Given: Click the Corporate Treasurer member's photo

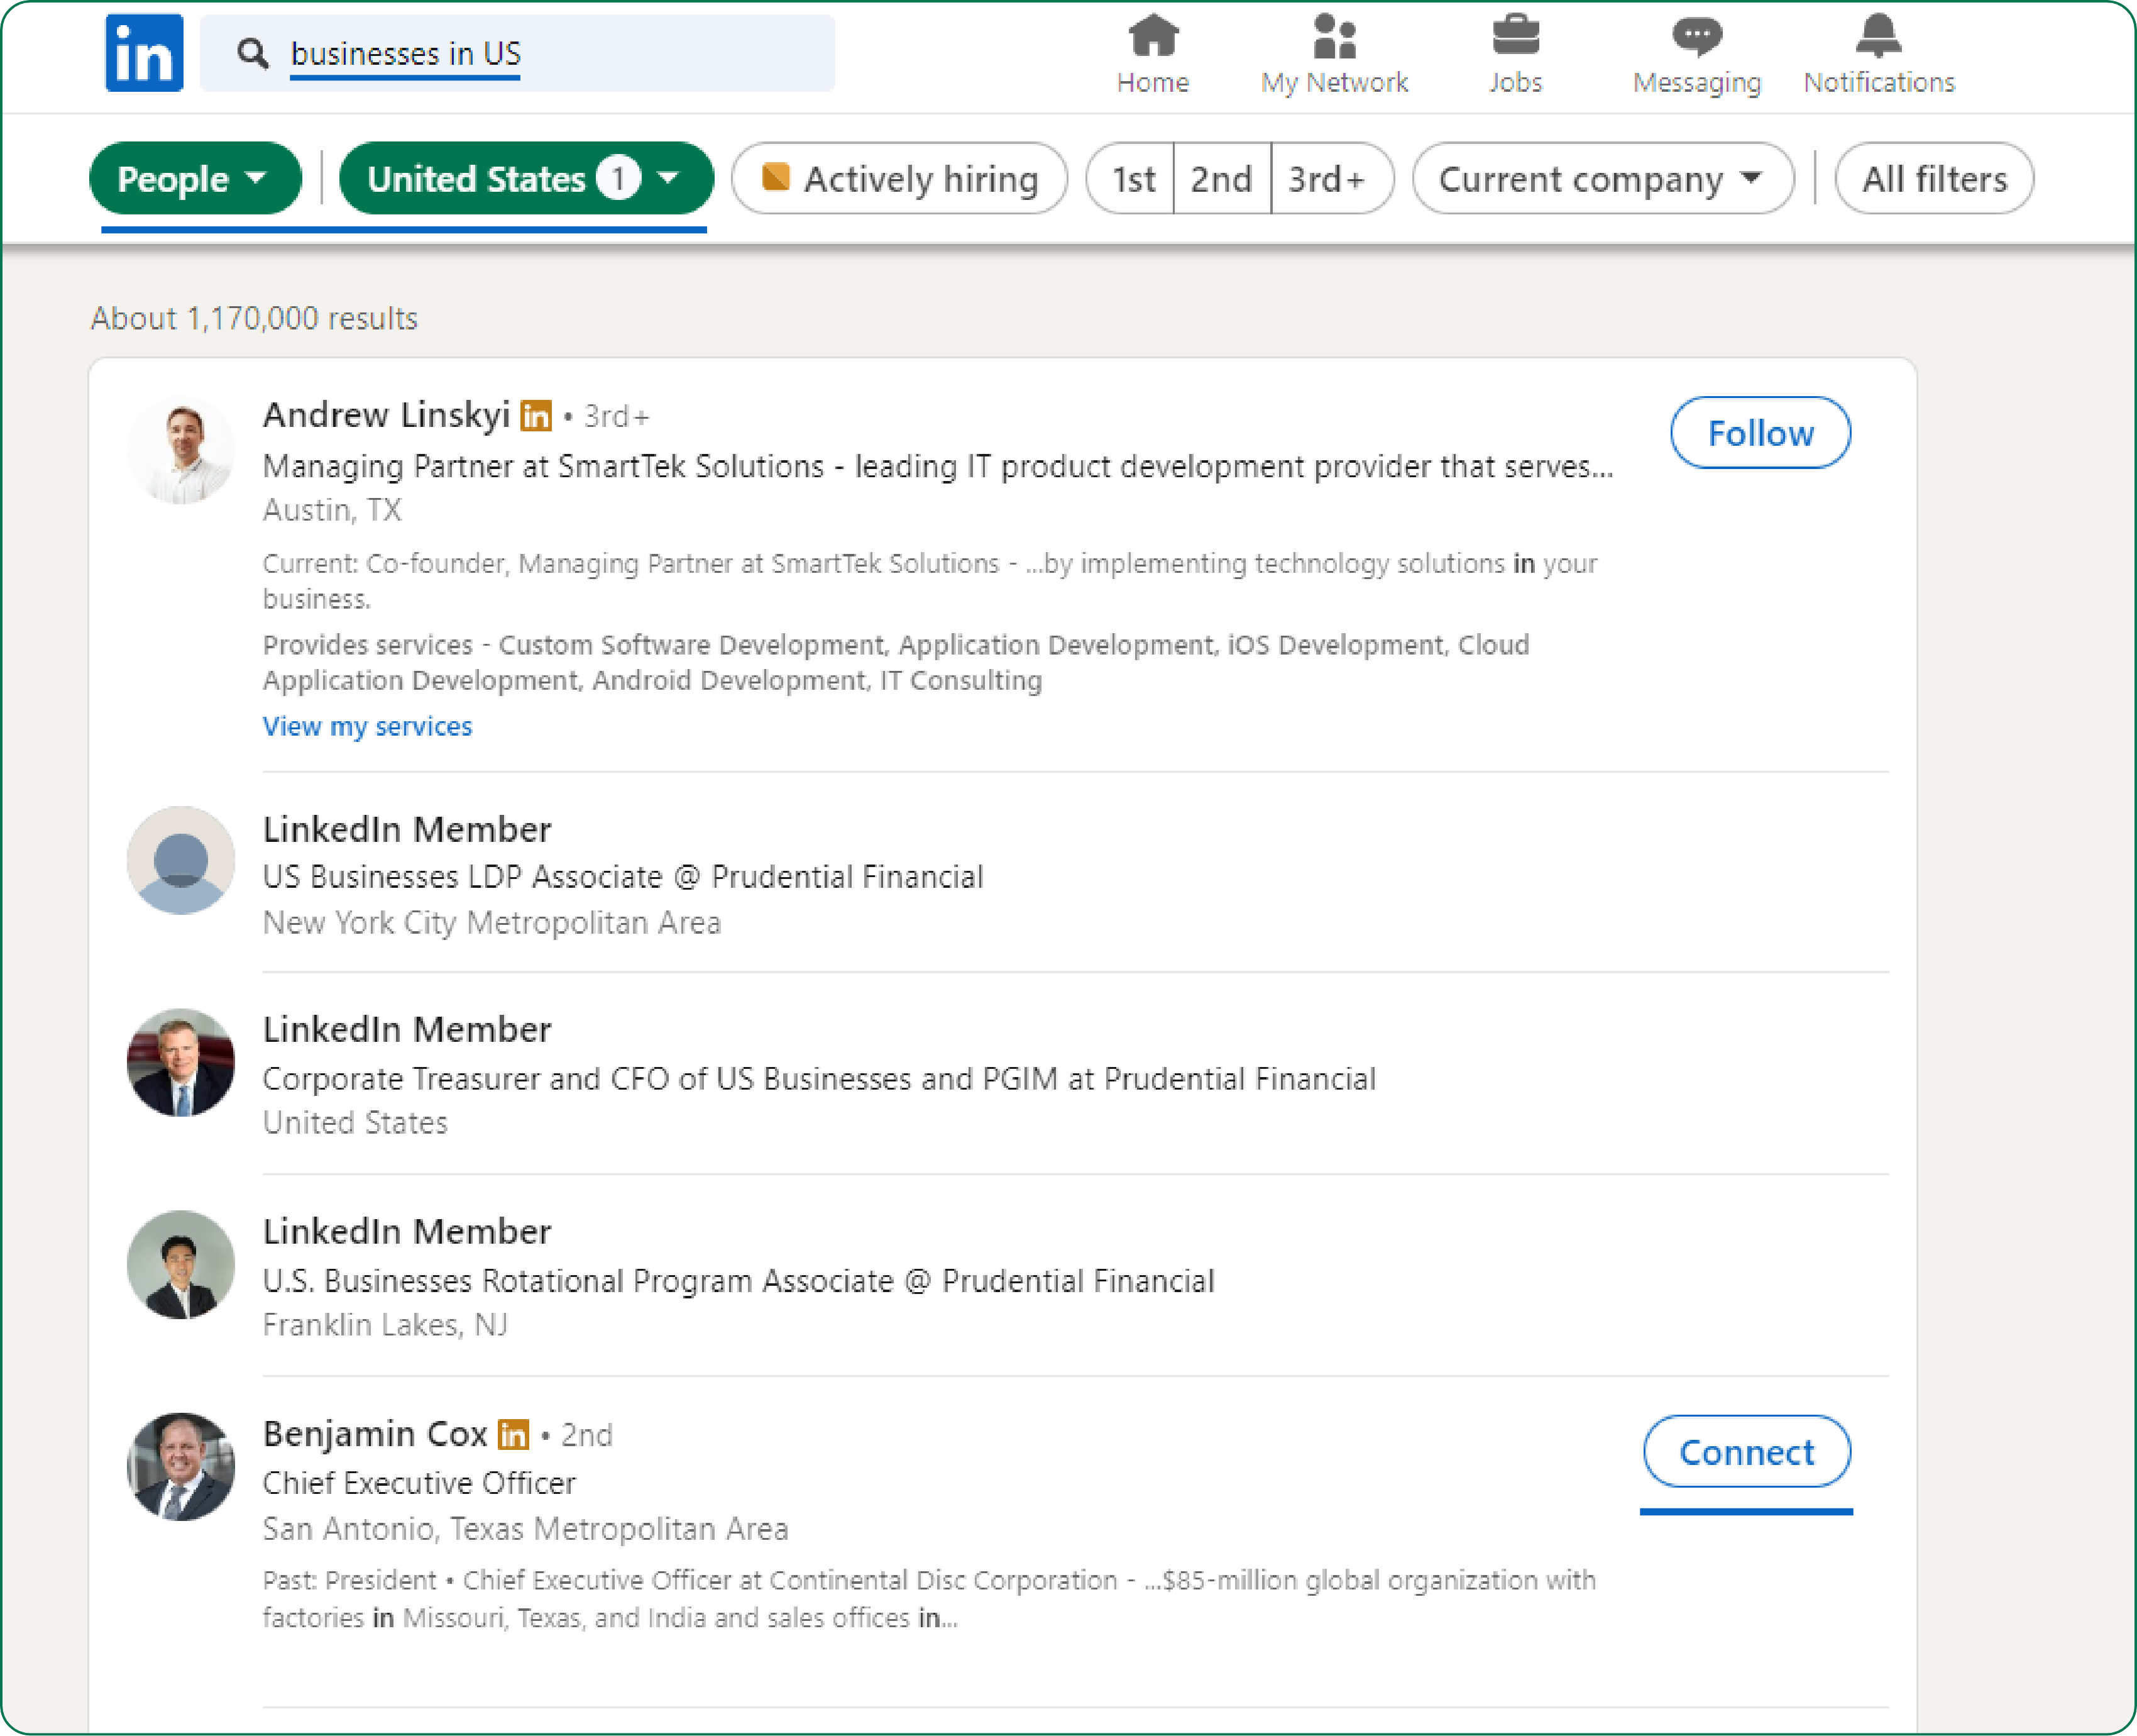Looking at the screenshot, I should pyautogui.click(x=181, y=1062).
